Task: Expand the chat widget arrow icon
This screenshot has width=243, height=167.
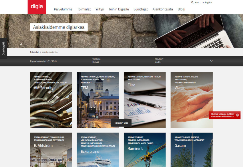Action: [x=237, y=115]
